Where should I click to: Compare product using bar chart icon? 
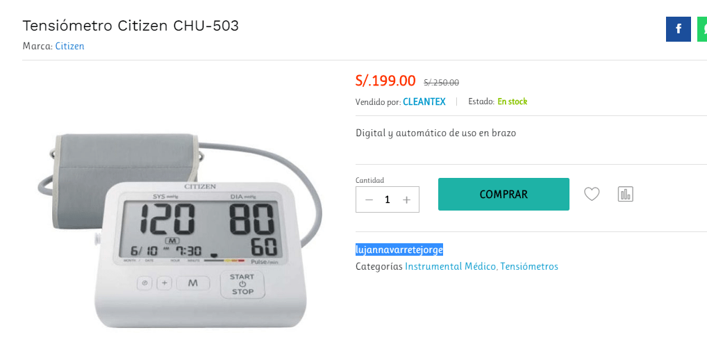pyautogui.click(x=625, y=194)
